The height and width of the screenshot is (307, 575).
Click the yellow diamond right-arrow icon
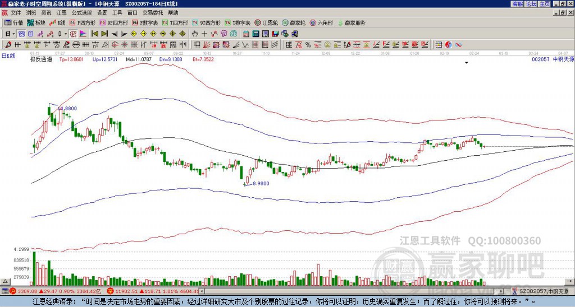(x=143, y=34)
